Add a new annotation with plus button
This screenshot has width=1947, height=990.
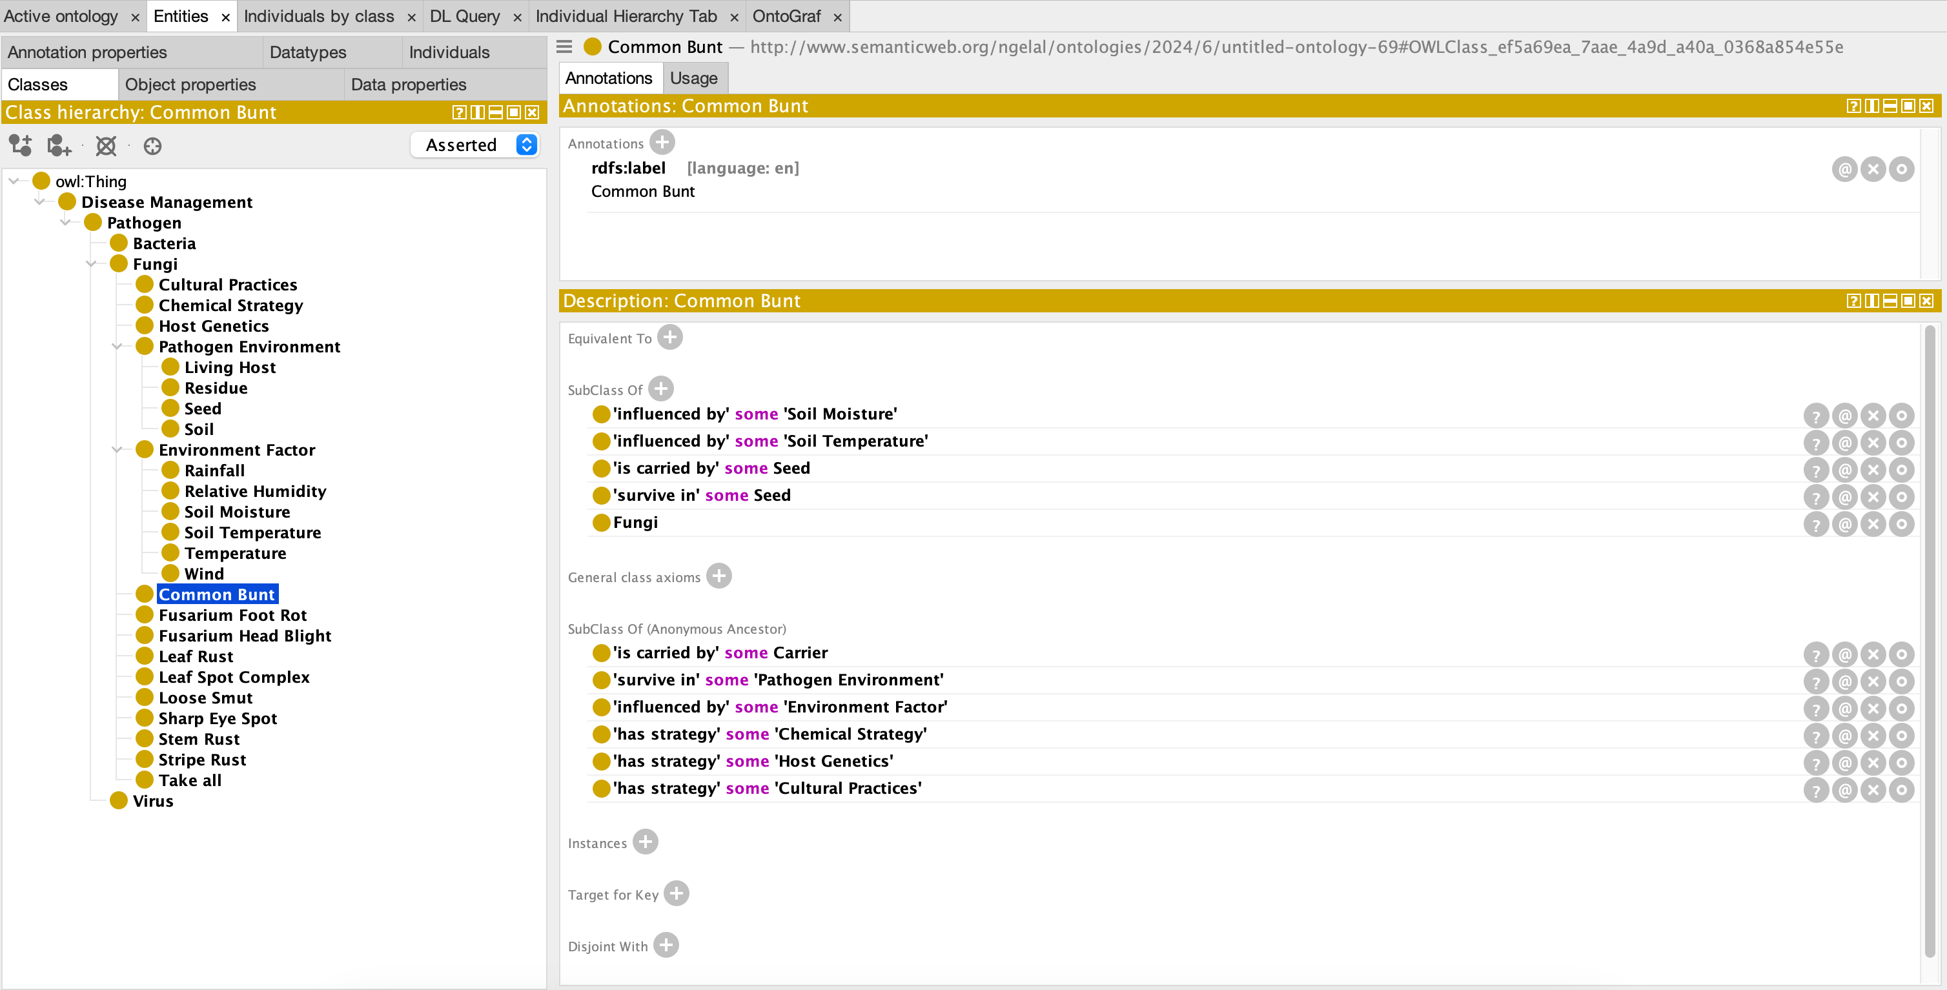(x=662, y=142)
